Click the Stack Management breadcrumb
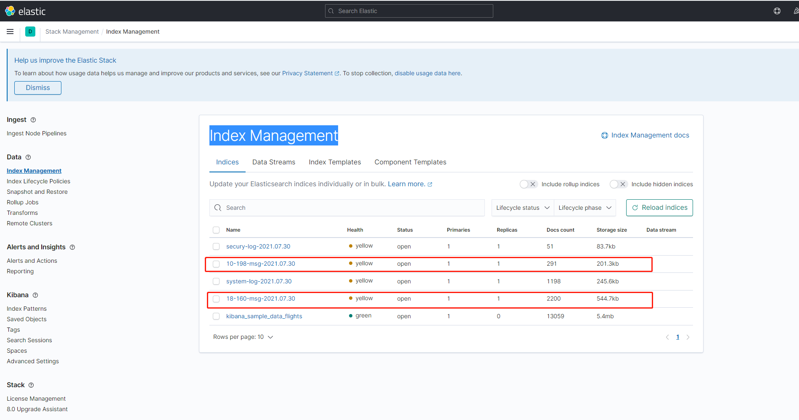 pos(72,32)
